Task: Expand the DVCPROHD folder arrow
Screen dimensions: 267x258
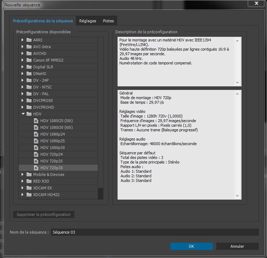Action: click(22, 107)
